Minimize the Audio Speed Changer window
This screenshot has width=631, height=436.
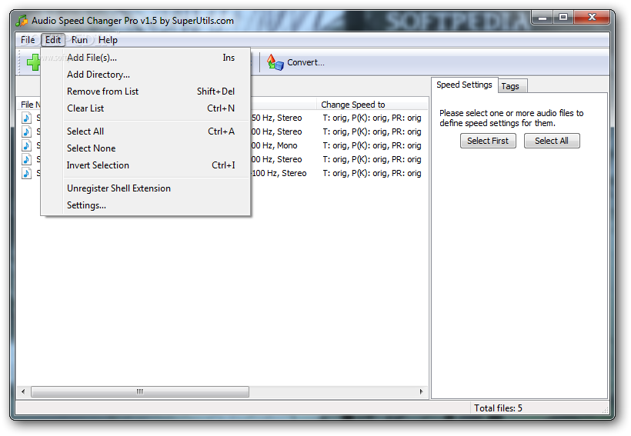point(542,18)
